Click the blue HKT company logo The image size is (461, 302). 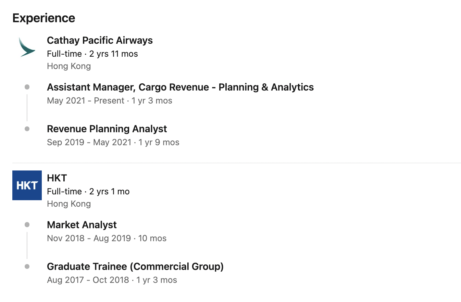pos(27,185)
